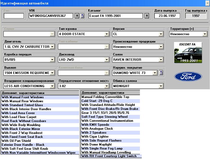
Task: Click the left Дополнит. характеристики column header
Action: 40,93
